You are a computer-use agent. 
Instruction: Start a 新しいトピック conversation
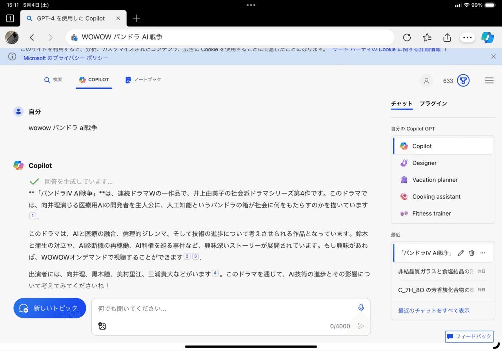pos(49,308)
